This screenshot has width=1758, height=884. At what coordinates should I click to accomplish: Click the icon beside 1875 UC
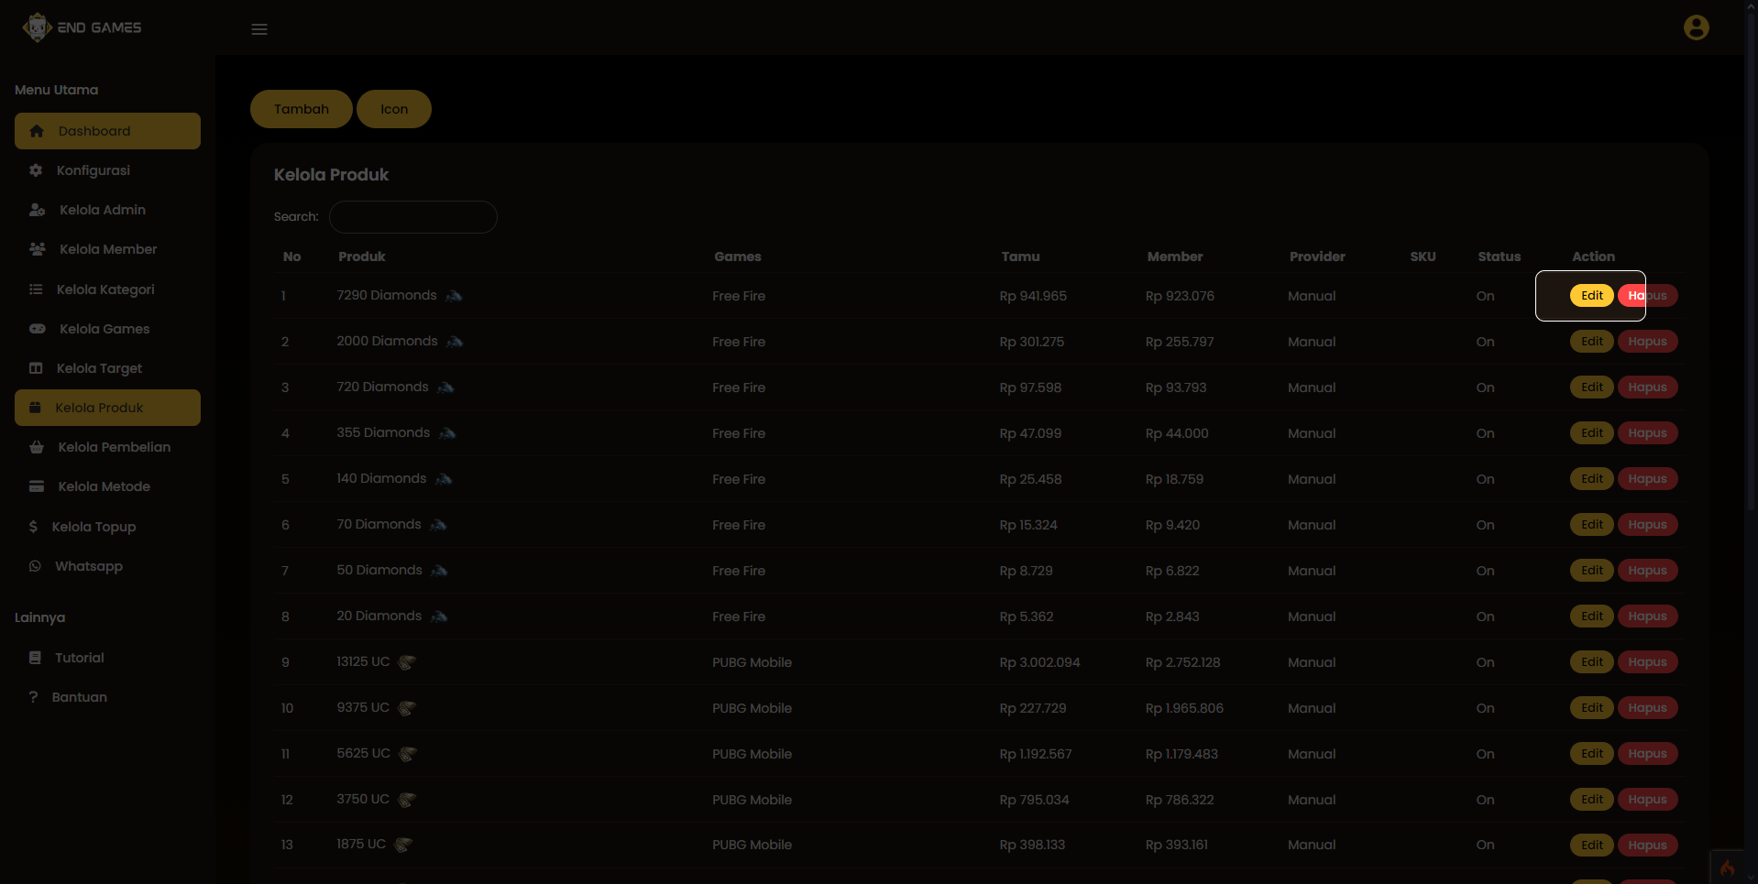(x=403, y=845)
